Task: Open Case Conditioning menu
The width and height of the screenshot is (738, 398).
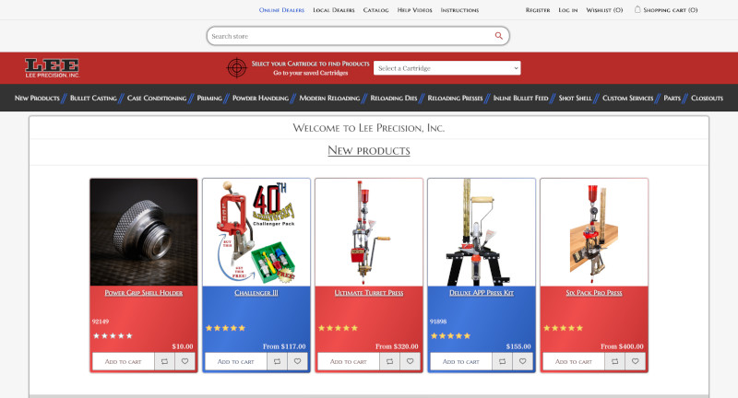Action: [157, 98]
